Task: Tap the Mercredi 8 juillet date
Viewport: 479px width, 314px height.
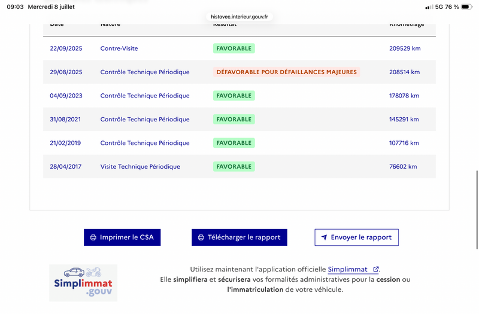Action: [51, 7]
